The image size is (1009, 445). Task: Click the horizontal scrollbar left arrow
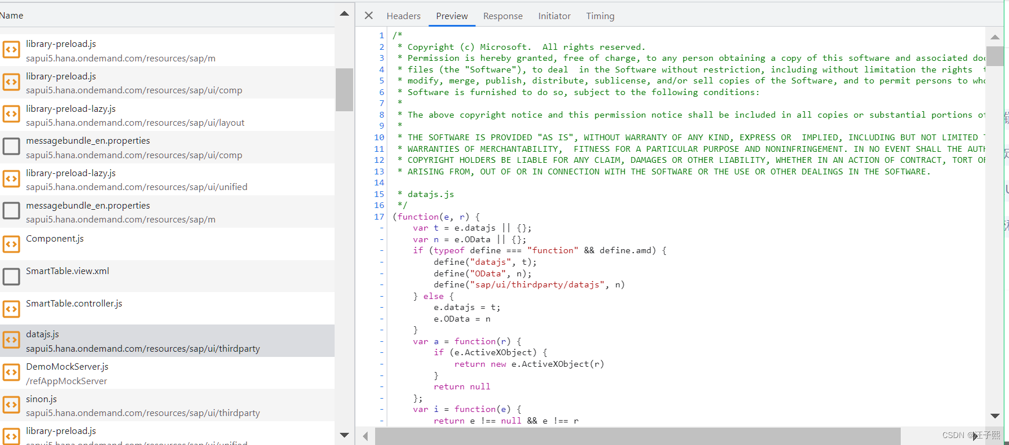[x=365, y=436]
